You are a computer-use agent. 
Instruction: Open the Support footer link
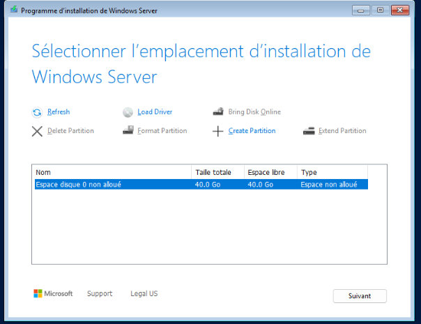[x=100, y=294]
